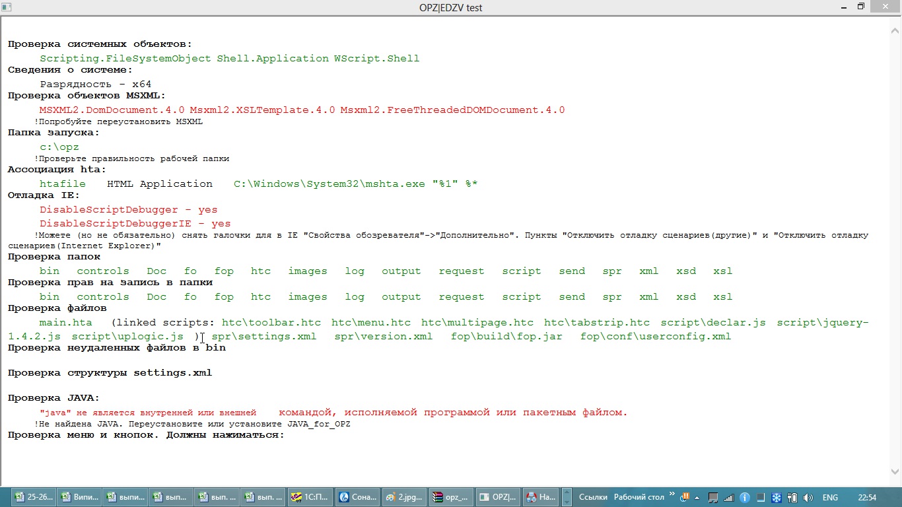Click Msxml2.FreeThreadedDOMDocument.4.0 text

pyautogui.click(x=452, y=110)
